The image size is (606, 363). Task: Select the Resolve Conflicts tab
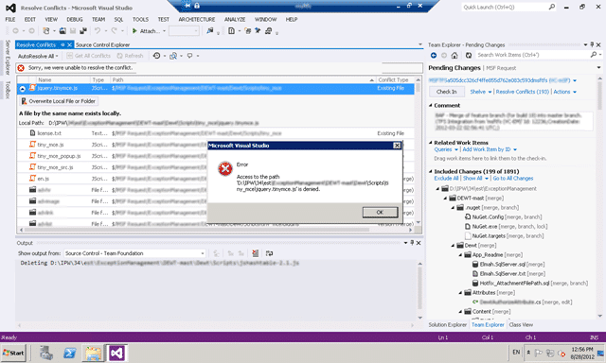pos(36,44)
